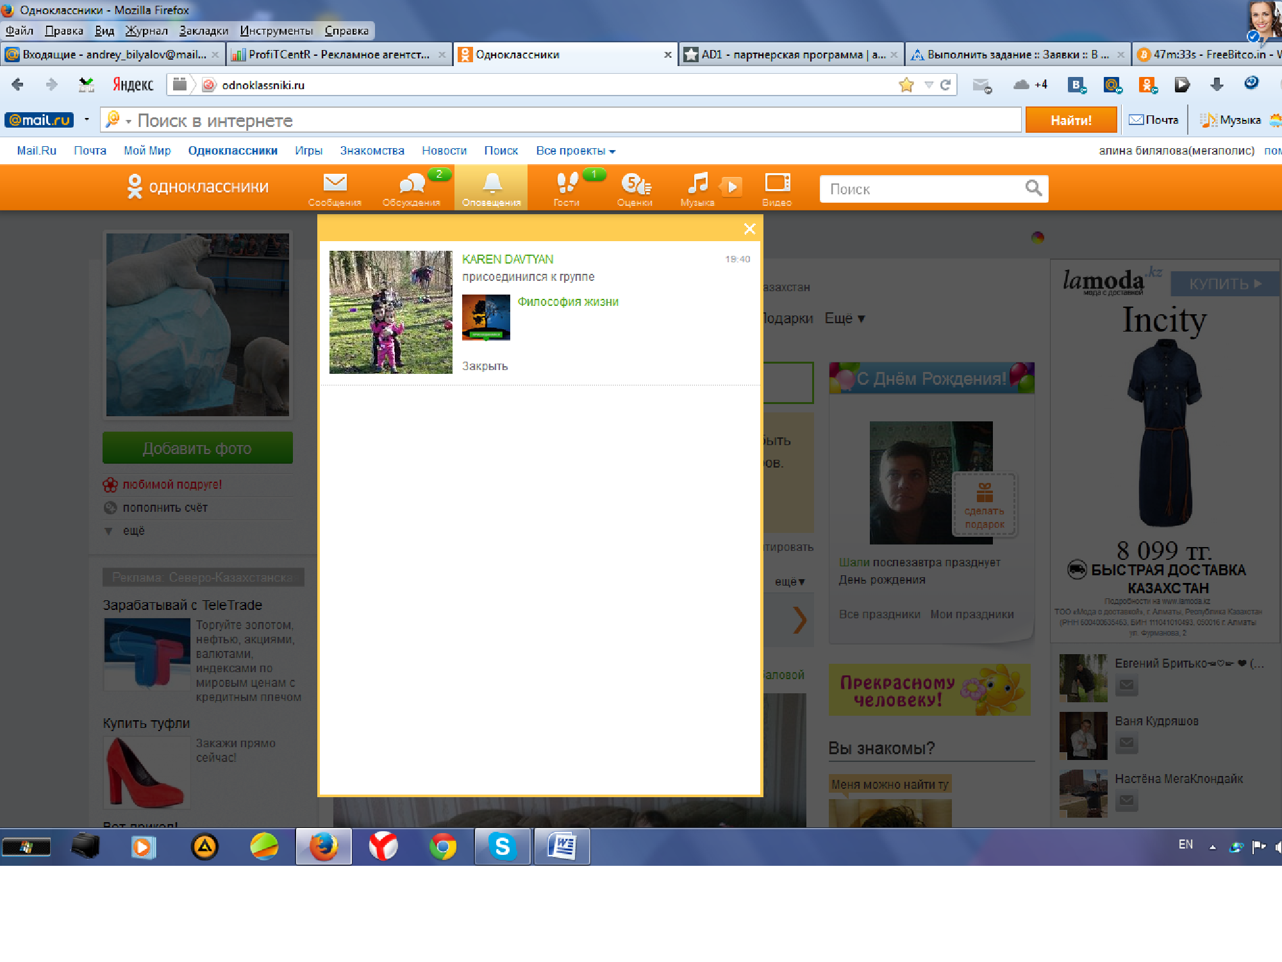Click the orange next arrow chevron
This screenshot has width=1282, height=962.
coord(799,620)
